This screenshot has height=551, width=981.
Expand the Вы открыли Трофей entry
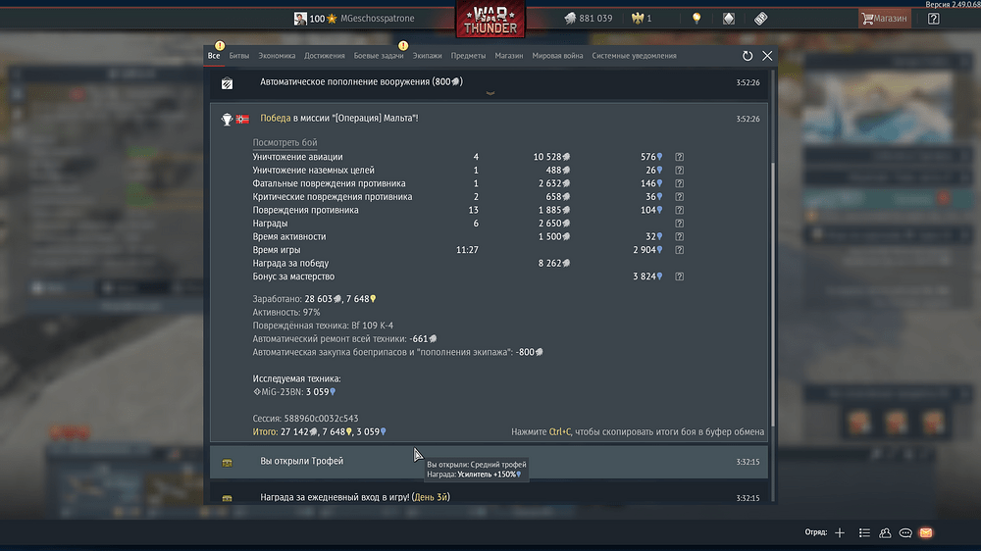coord(489,462)
